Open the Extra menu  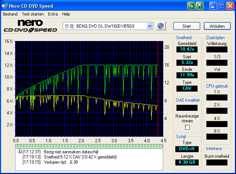click(53, 14)
